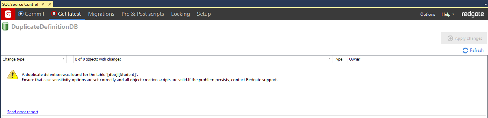Refresh the list of changes
Image resolution: width=488 pixels, height=118 pixels.
coord(473,50)
